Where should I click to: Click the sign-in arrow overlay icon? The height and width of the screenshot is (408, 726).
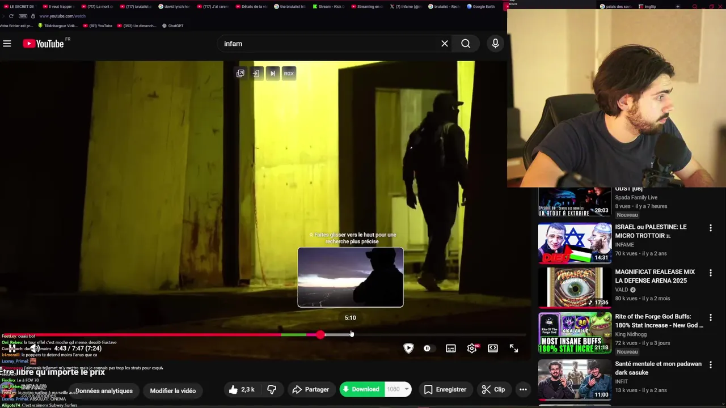point(256,73)
